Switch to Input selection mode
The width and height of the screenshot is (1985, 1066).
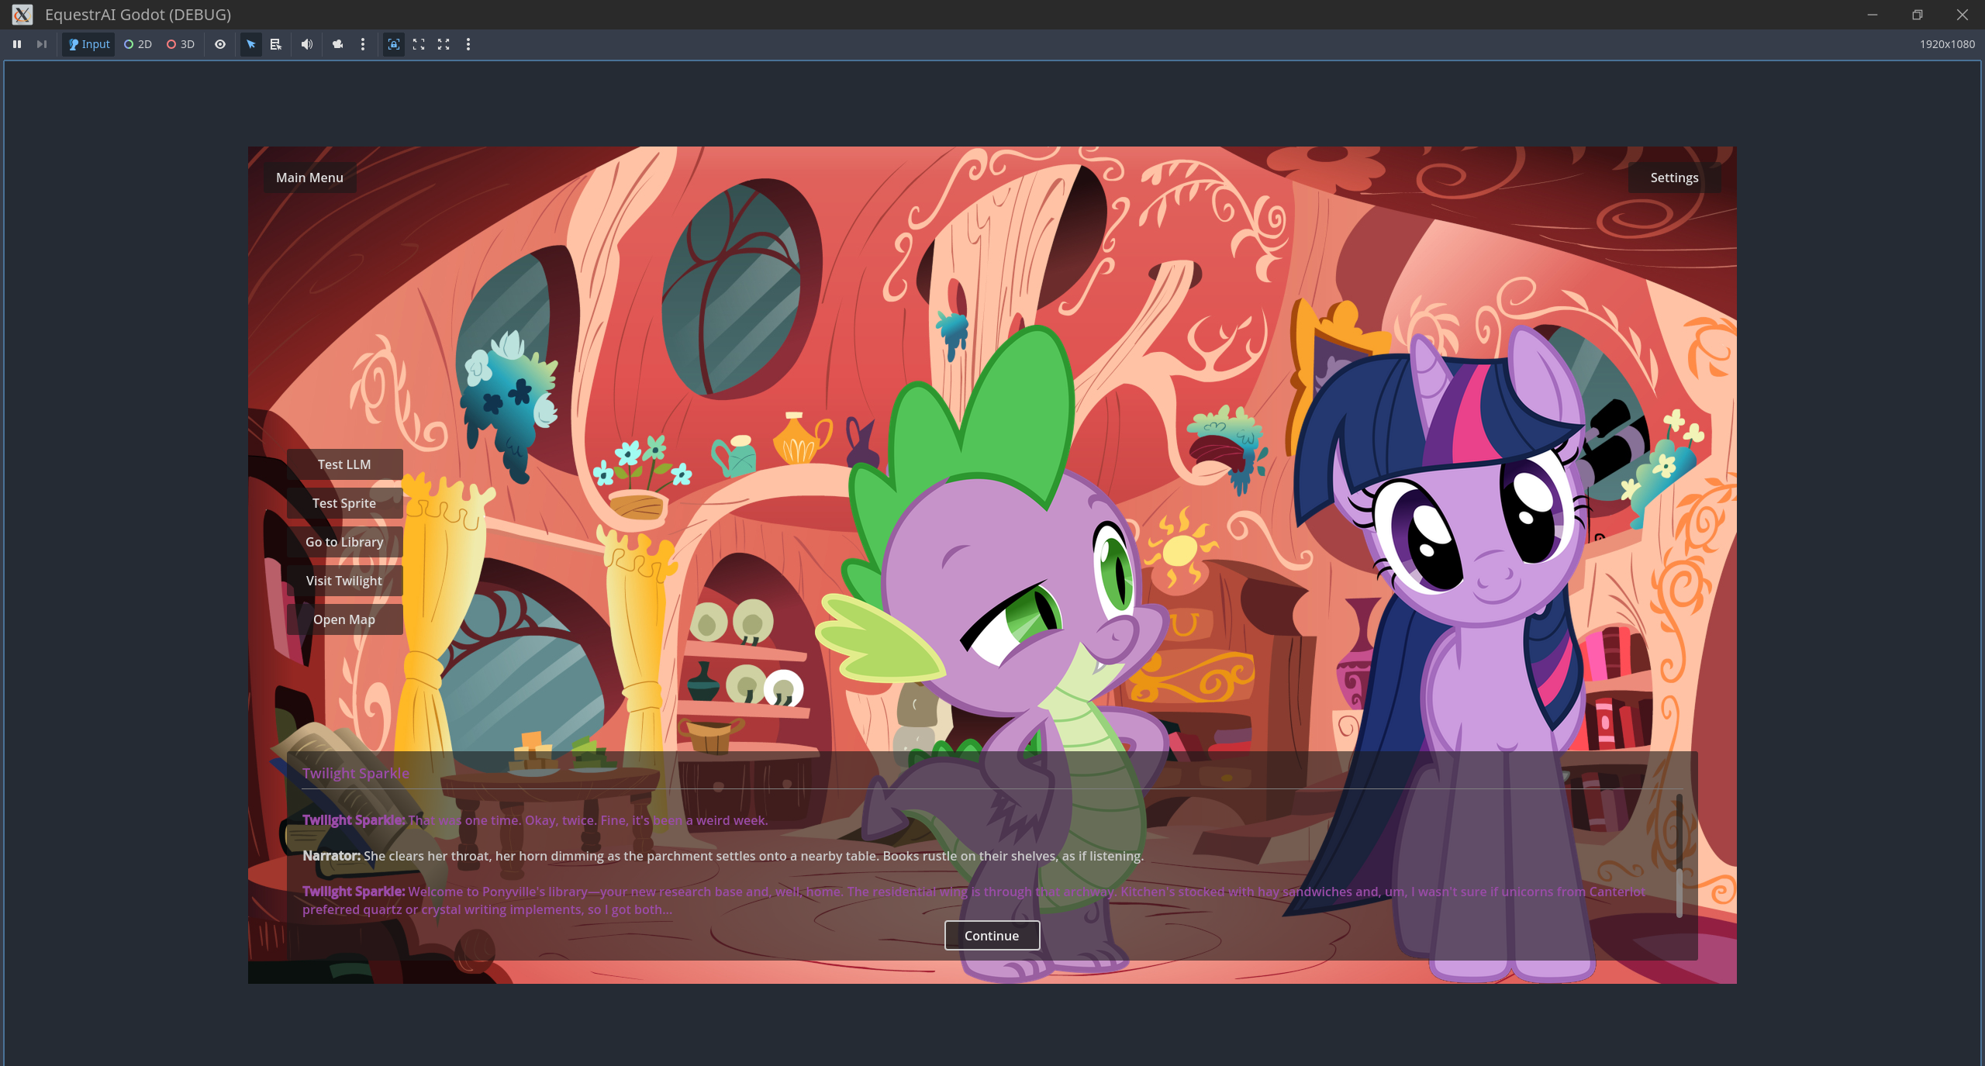(88, 44)
